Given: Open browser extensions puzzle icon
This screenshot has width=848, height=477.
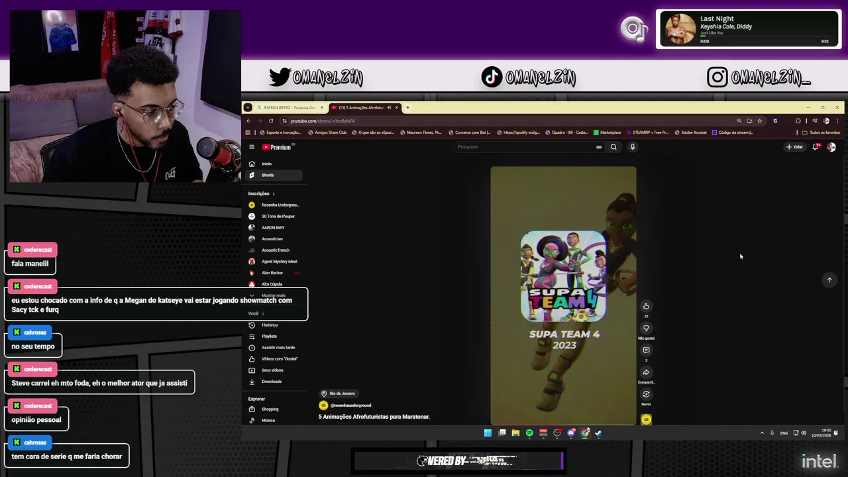Looking at the screenshot, I should 798,121.
